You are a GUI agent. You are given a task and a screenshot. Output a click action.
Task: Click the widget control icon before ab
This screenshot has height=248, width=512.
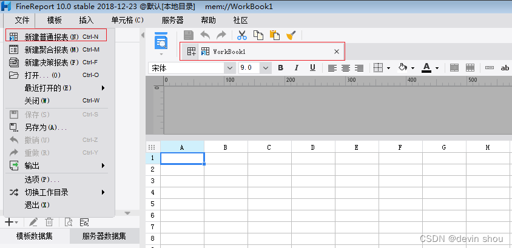(x=490, y=68)
